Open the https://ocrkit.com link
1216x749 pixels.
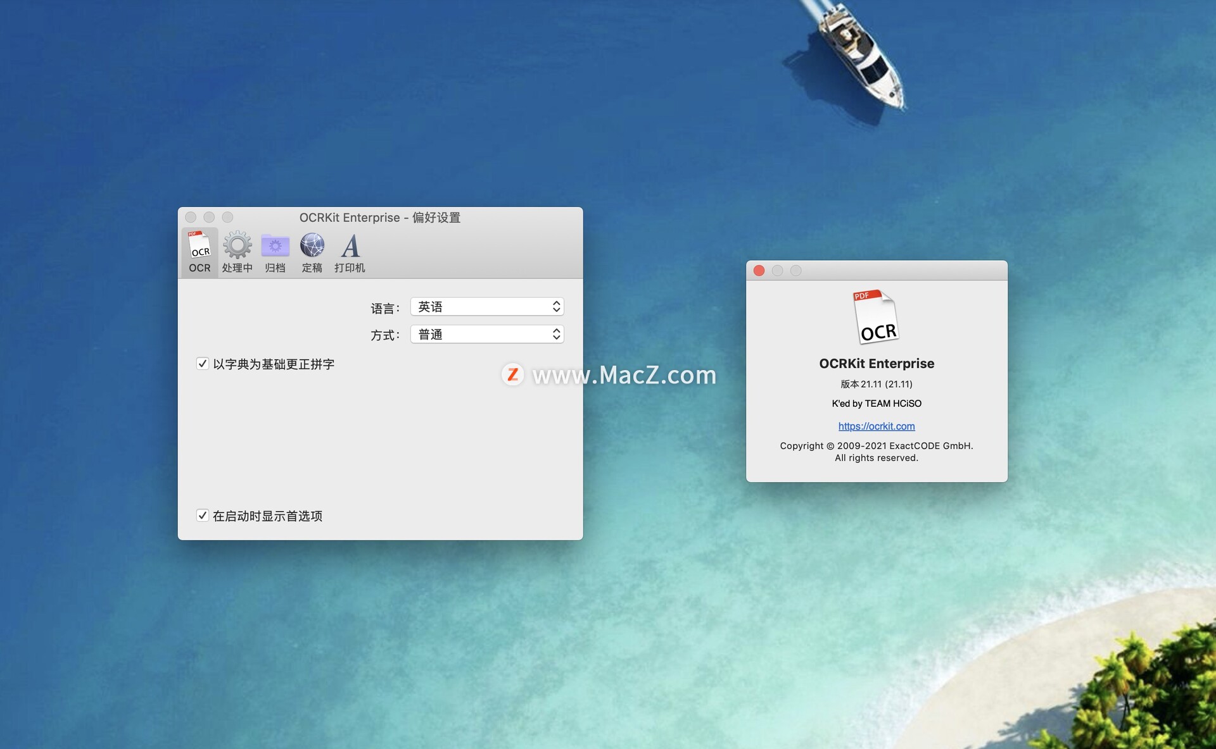coord(877,426)
